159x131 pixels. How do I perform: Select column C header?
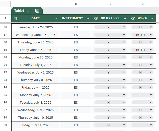pos(110,4)
